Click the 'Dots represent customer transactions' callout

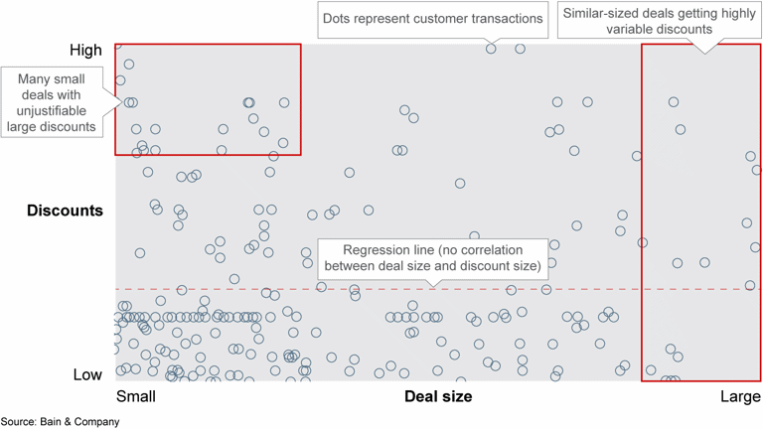432,20
